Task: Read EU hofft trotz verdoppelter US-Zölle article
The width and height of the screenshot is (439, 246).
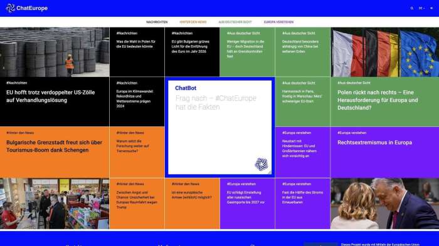Action: pyautogui.click(x=51, y=96)
